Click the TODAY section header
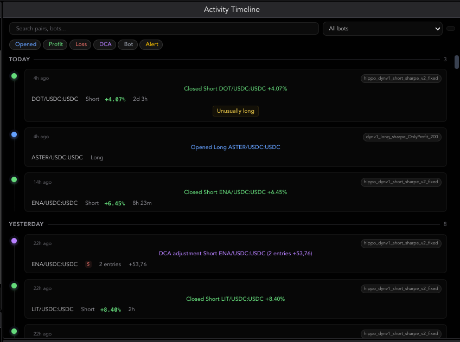The image size is (460, 342). click(x=20, y=60)
